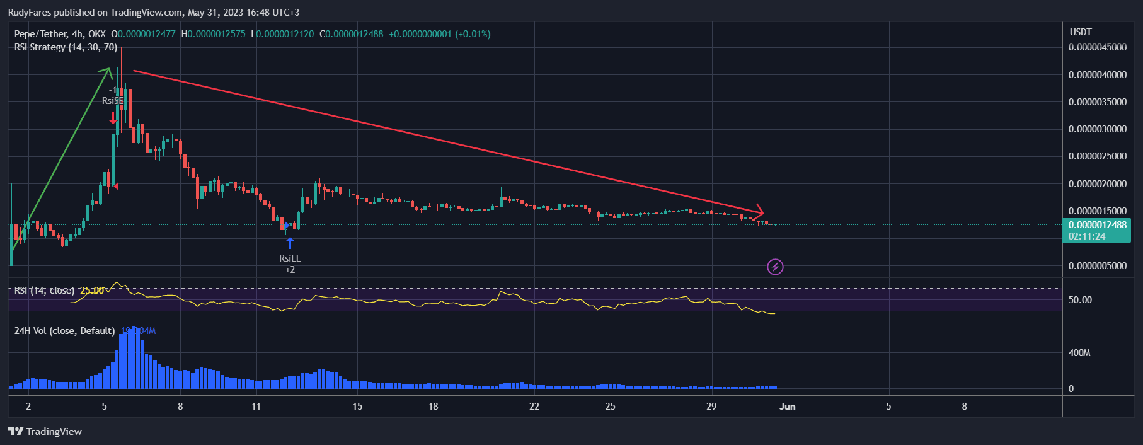Viewport: 1143px width, 445px height.
Task: Click the 400M volume scale label
Action: pyautogui.click(x=1079, y=353)
